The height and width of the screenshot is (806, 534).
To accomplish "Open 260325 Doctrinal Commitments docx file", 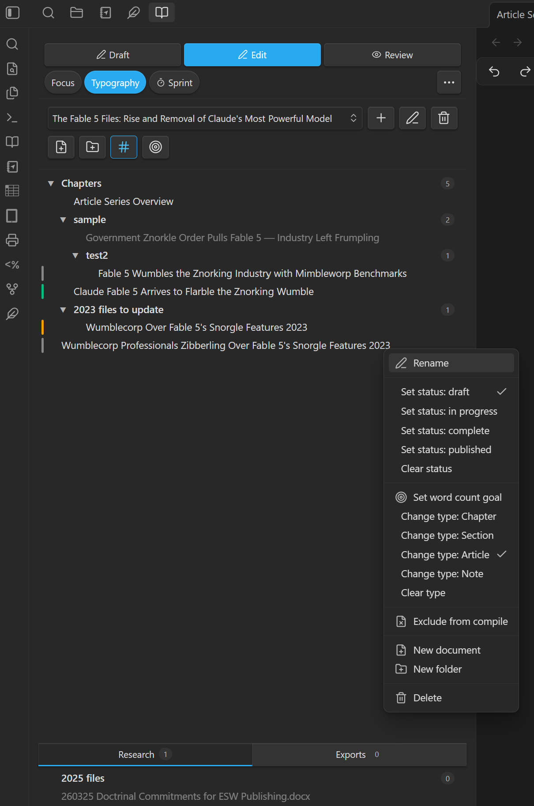I will coord(185,796).
